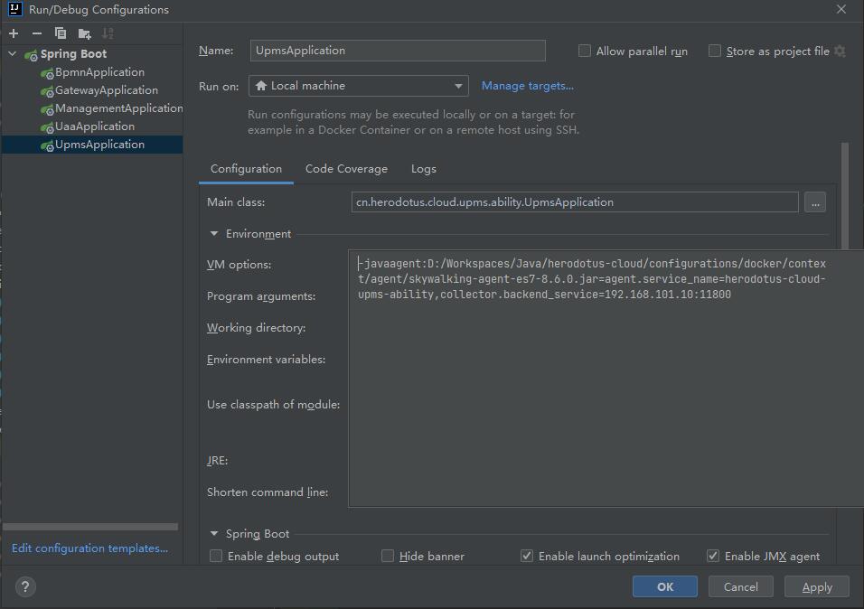Click the Apply button
864x609 pixels.
817,586
